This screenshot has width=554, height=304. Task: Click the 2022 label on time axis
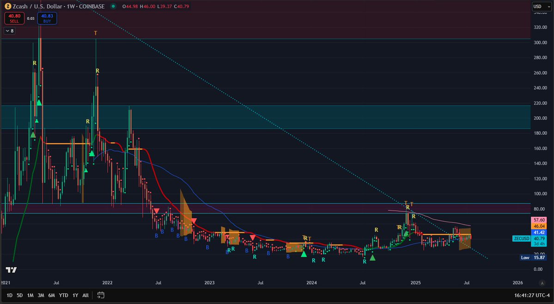107,283
